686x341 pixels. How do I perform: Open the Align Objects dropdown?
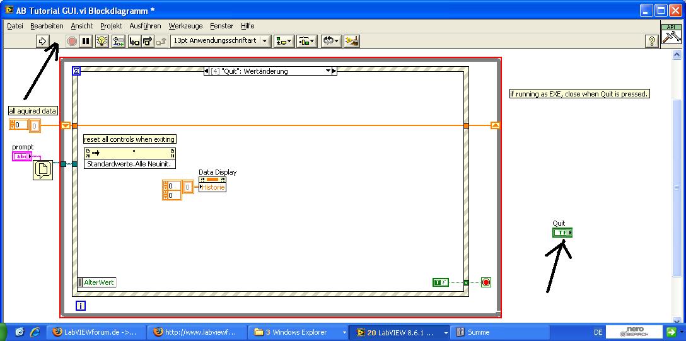click(284, 41)
